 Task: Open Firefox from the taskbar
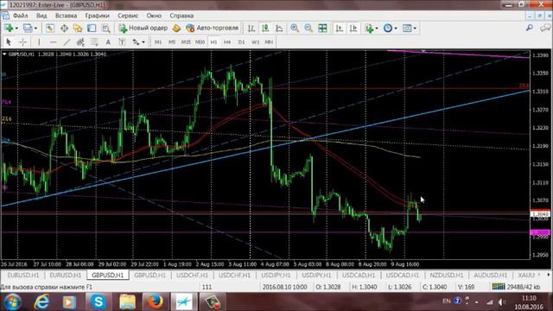point(155,301)
